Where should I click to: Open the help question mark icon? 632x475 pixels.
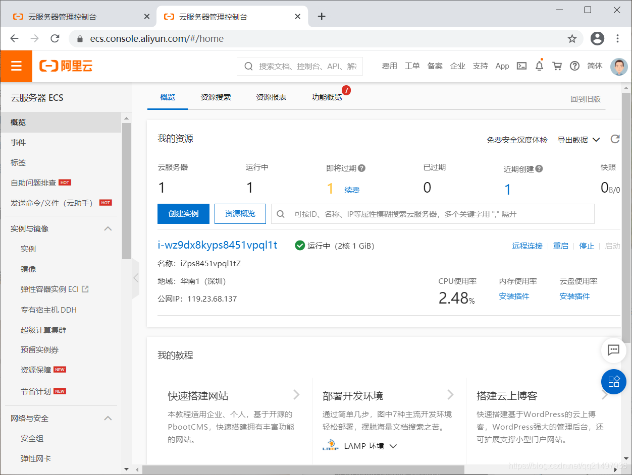574,66
